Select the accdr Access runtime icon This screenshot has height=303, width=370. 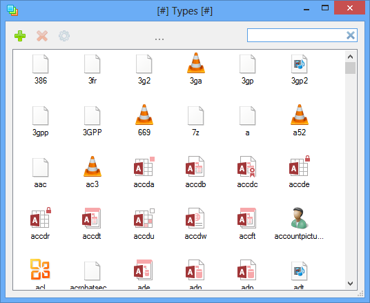coord(41,217)
